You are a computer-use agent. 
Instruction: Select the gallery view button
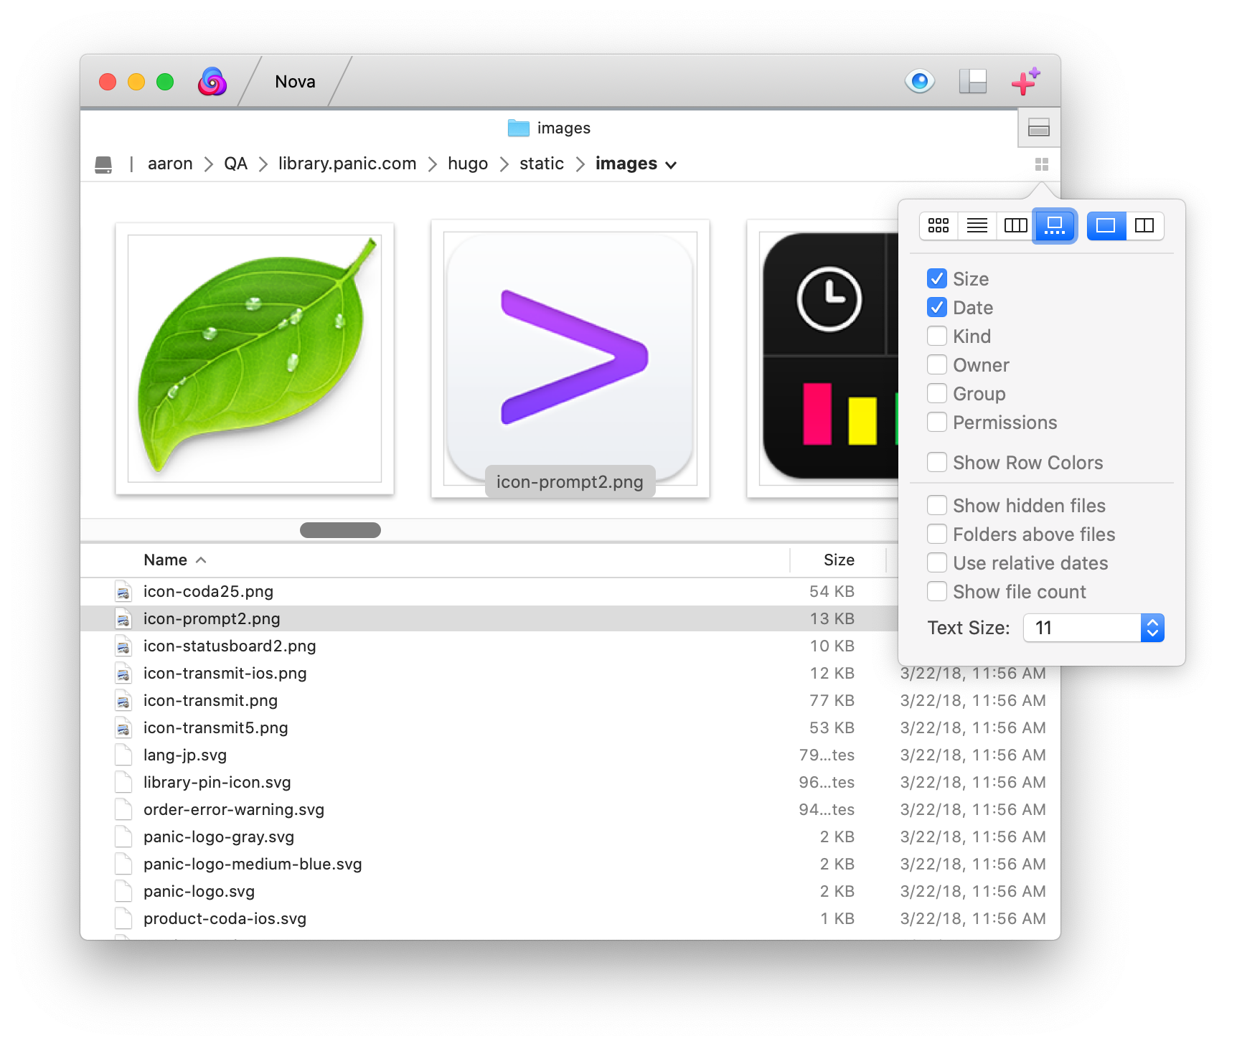point(1055,226)
